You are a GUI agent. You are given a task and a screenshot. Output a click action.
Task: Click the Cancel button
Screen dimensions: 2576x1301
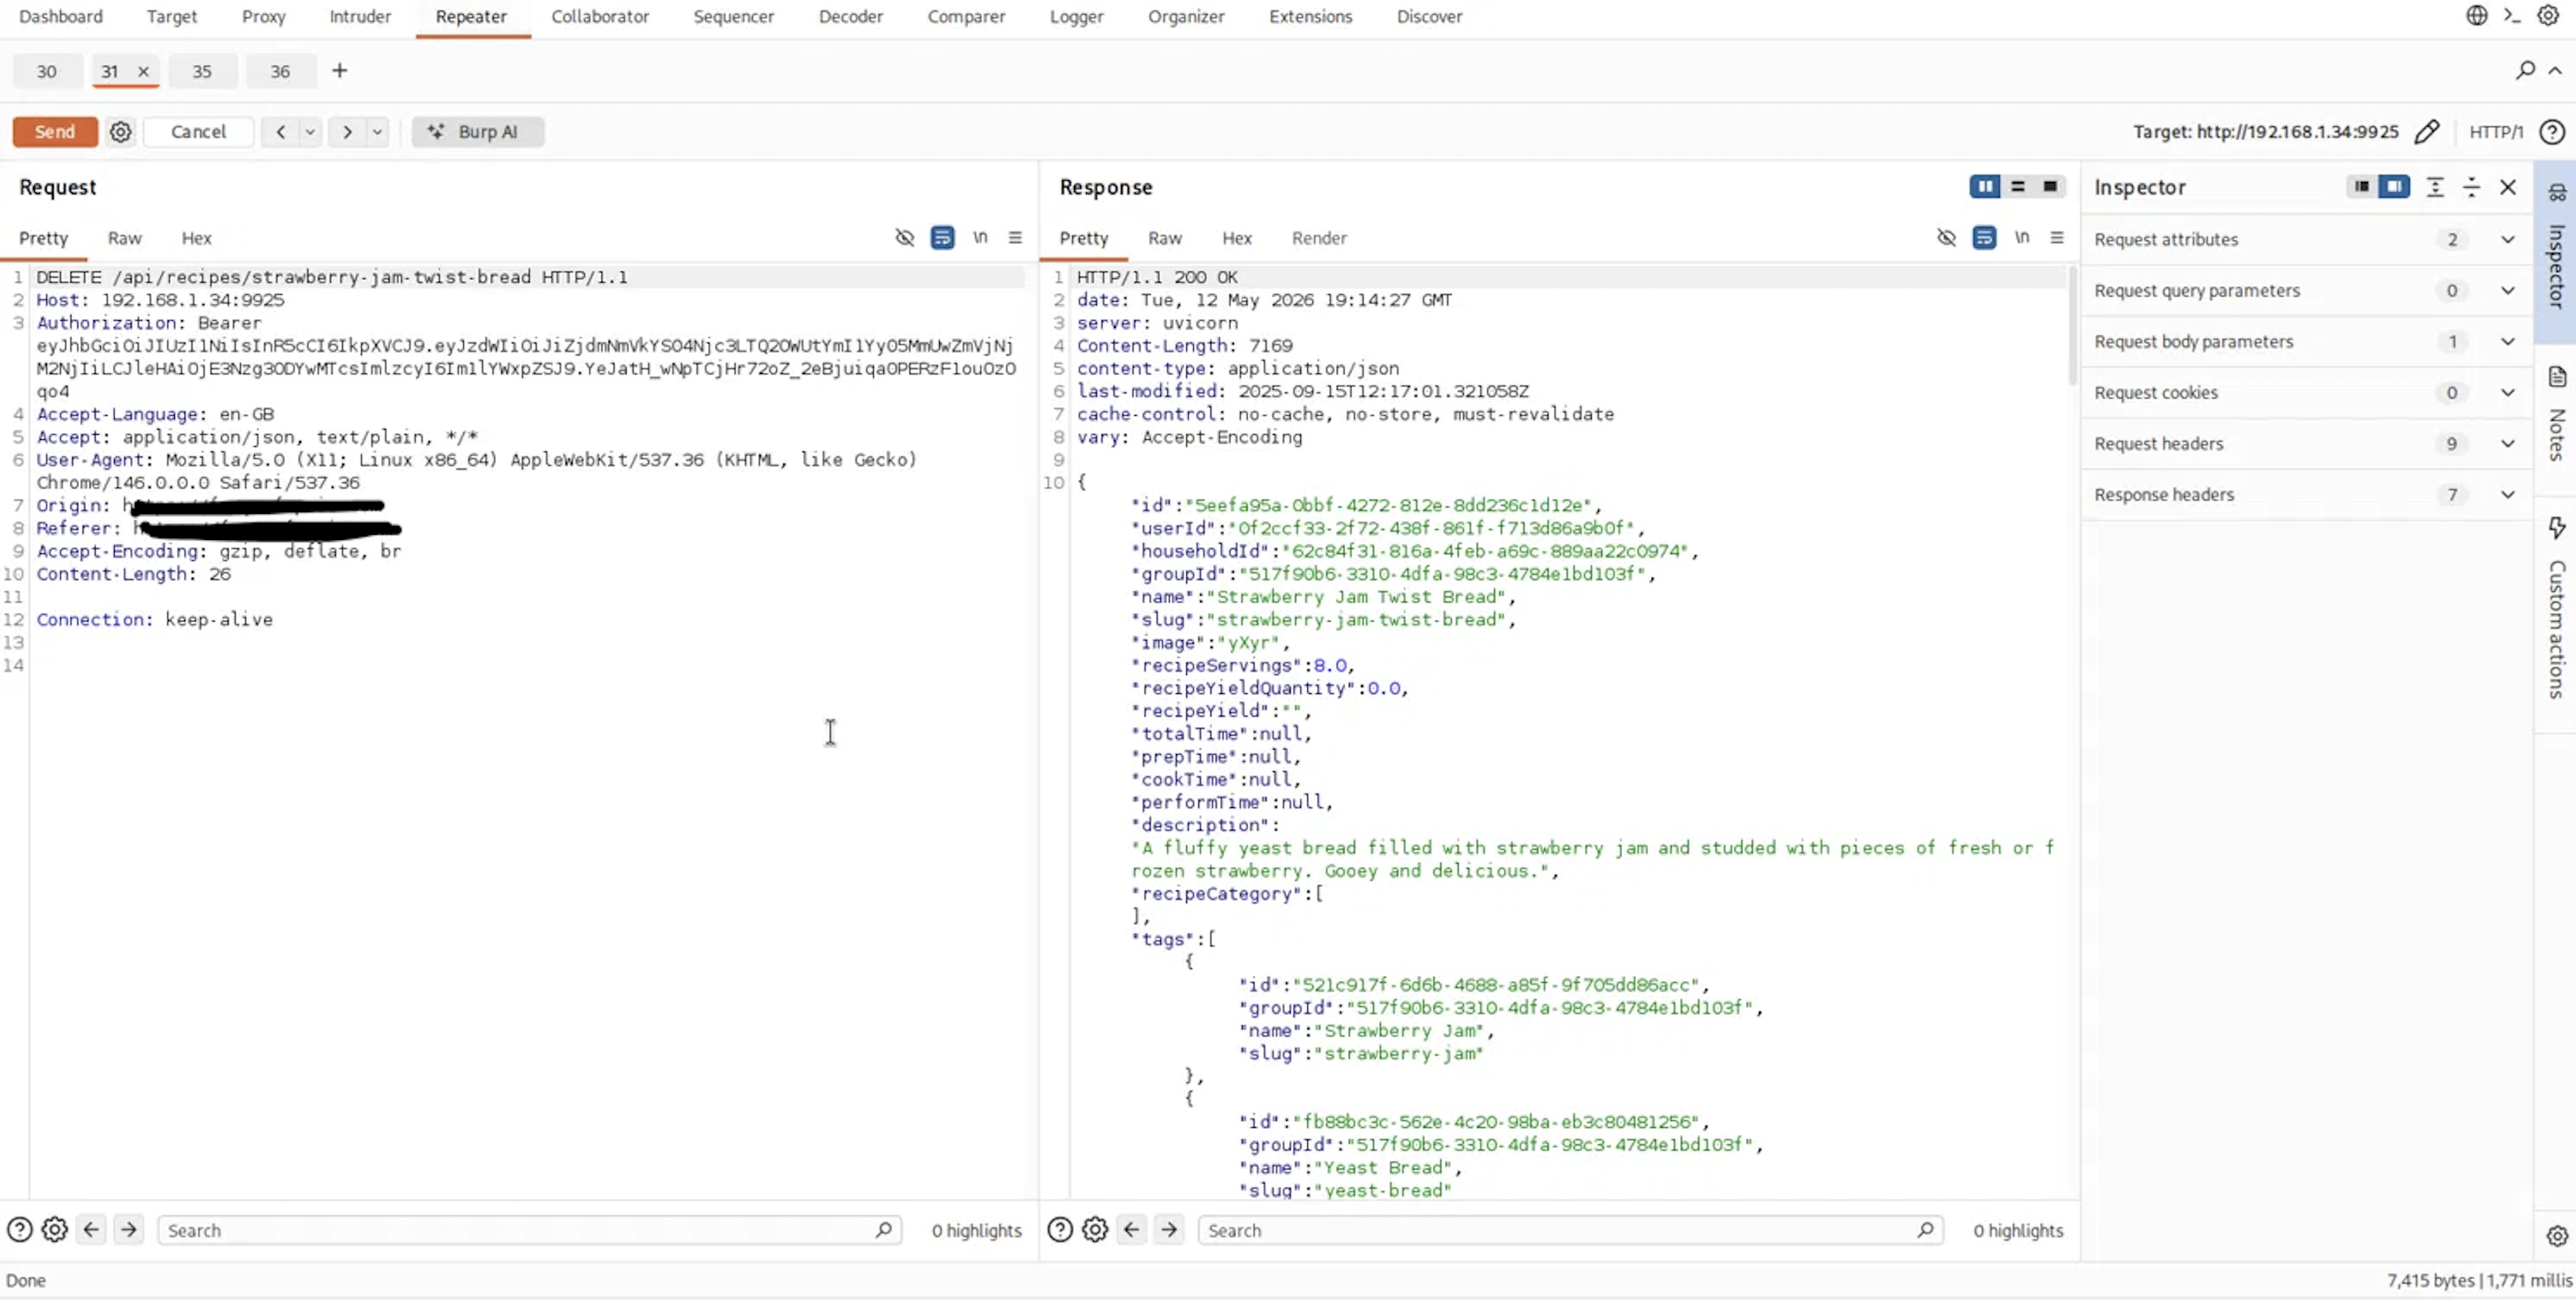click(x=198, y=132)
